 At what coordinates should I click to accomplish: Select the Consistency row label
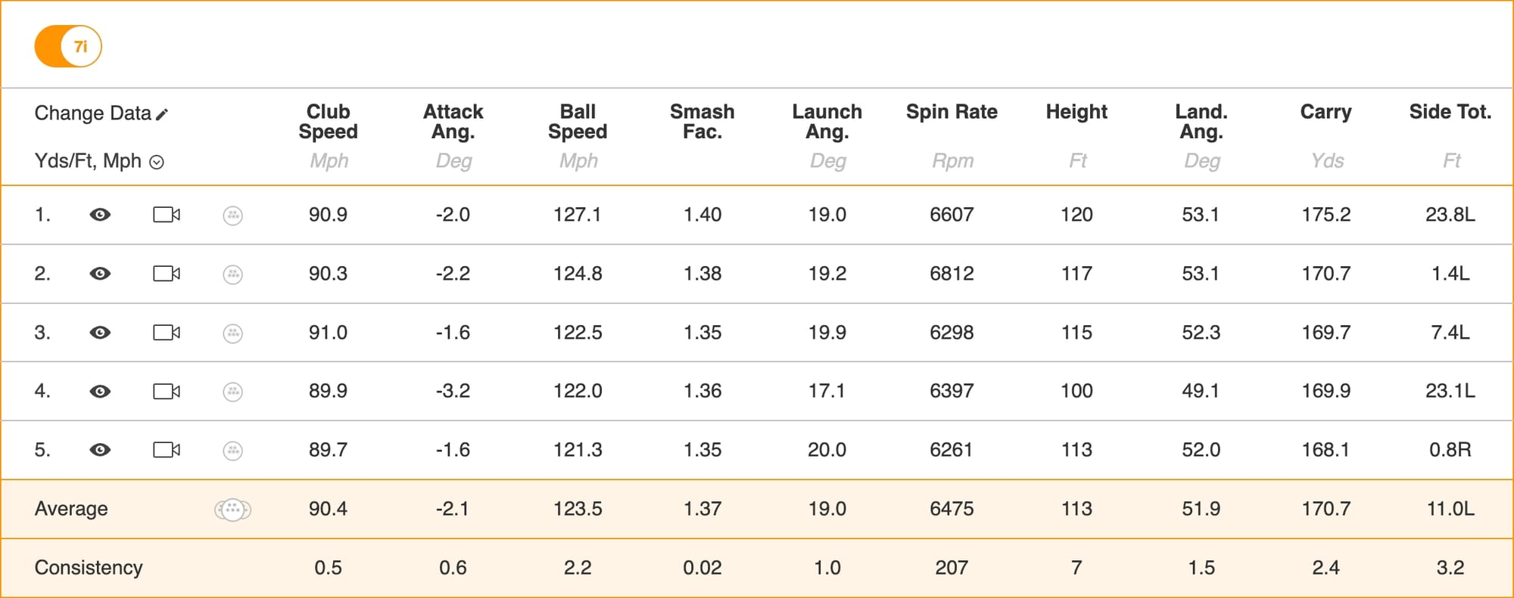click(89, 568)
